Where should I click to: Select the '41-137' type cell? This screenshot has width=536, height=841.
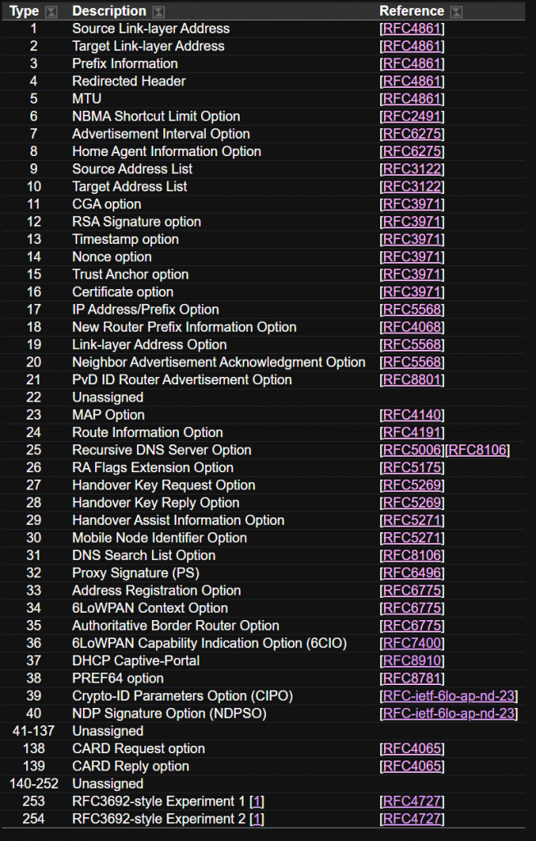(x=33, y=731)
